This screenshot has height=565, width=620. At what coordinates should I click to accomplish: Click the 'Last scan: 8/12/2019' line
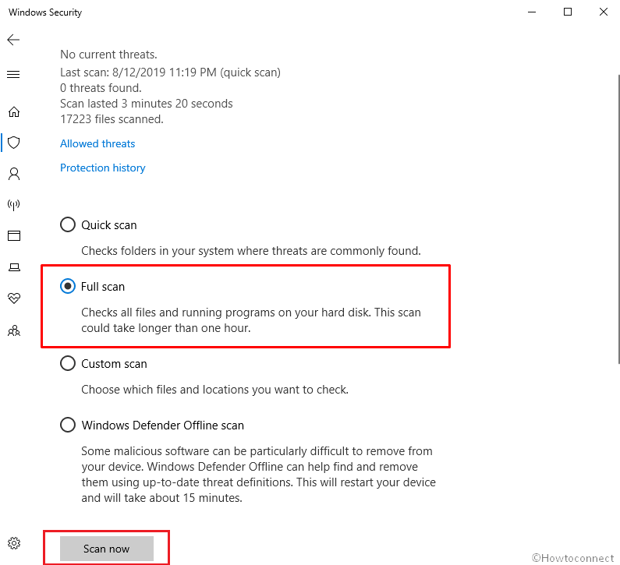pyautogui.click(x=171, y=72)
